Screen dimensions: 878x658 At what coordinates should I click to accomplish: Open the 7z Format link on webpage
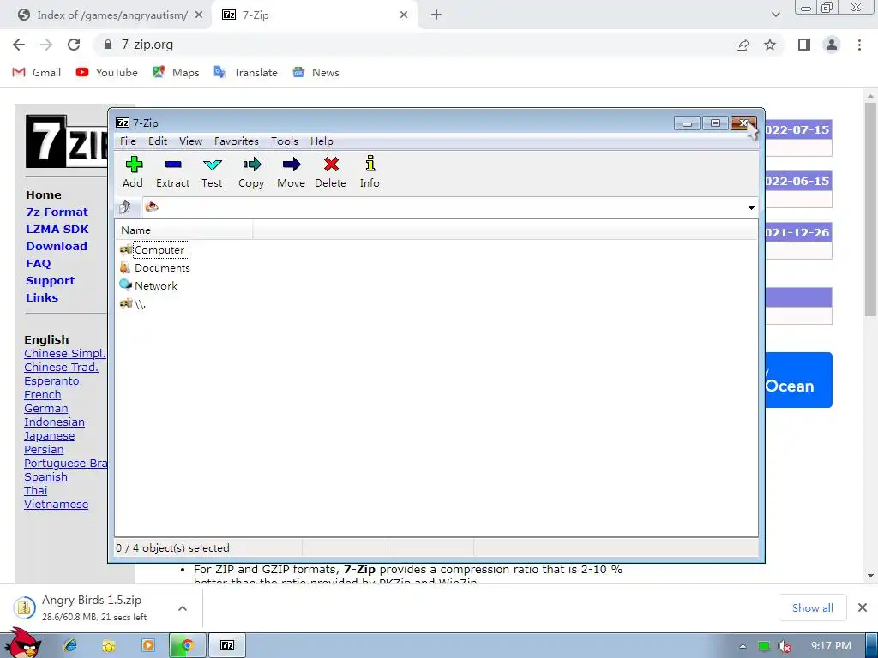coord(57,212)
